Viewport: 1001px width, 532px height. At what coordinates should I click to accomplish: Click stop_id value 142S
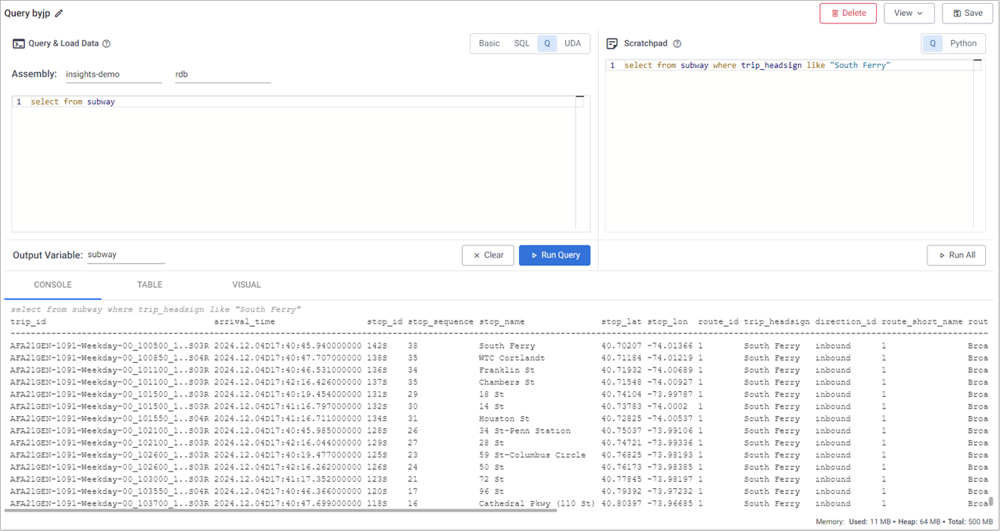(377, 346)
